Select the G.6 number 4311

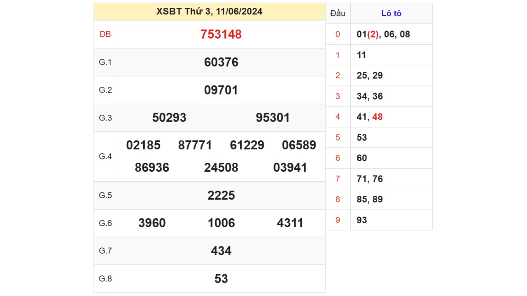290,223
